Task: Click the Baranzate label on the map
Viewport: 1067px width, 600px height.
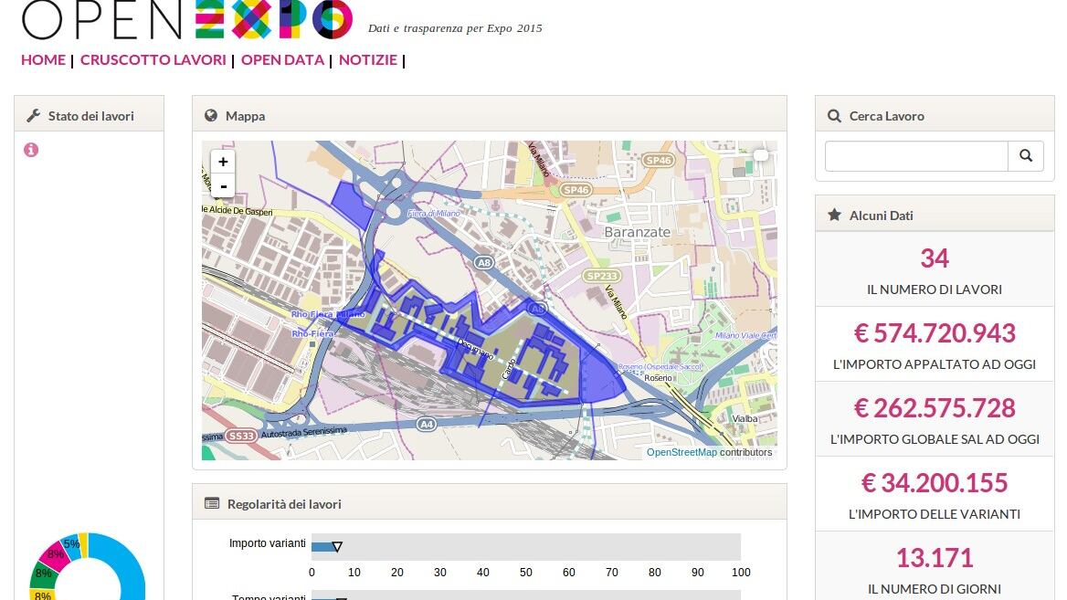Action: (x=637, y=232)
